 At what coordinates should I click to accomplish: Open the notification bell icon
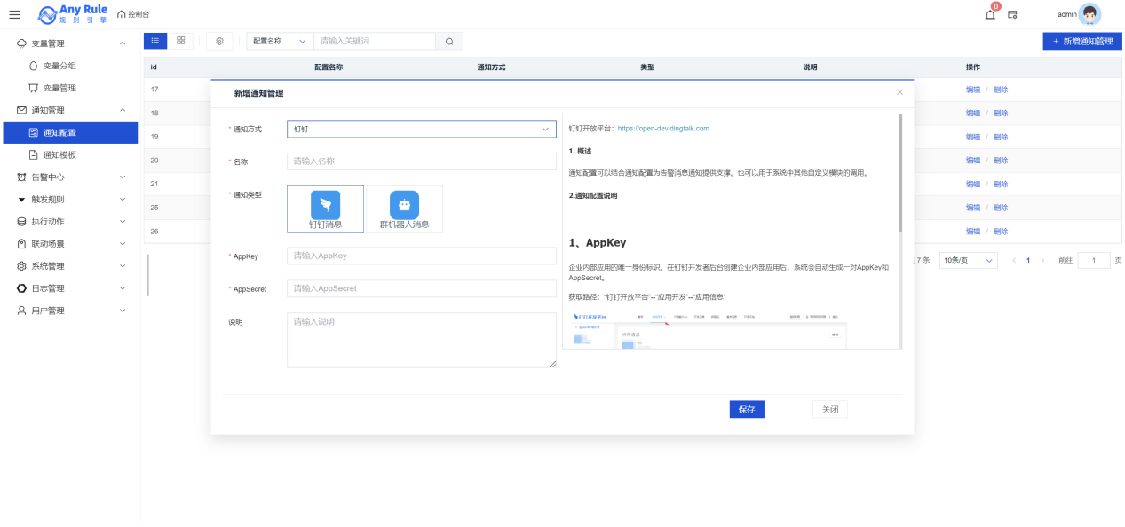tap(990, 14)
